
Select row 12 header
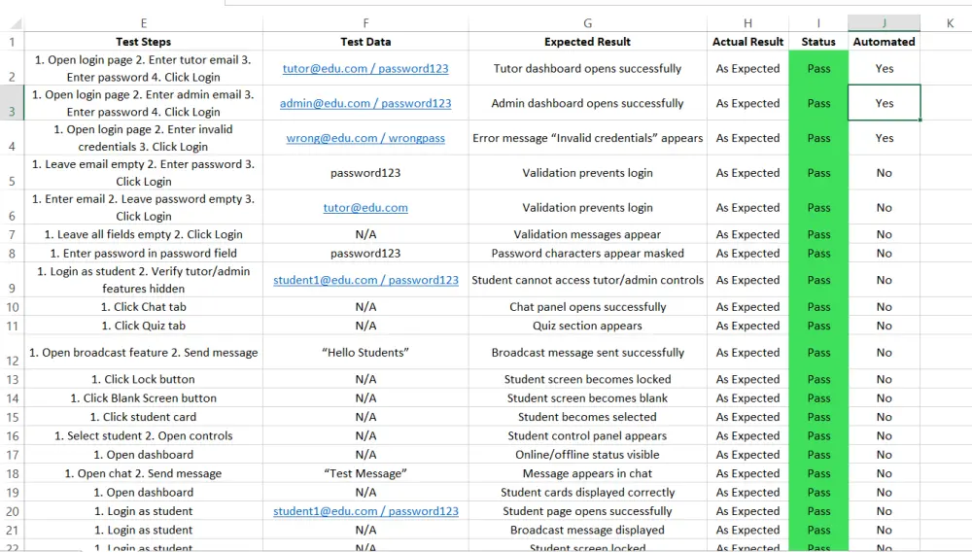12,352
